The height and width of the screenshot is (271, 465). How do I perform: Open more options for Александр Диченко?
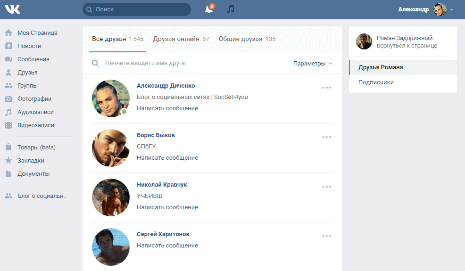327,88
